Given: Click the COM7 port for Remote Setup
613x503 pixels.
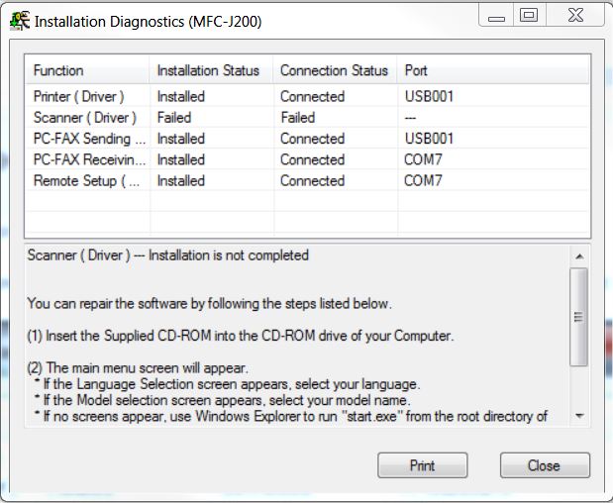Looking at the screenshot, I should (423, 181).
